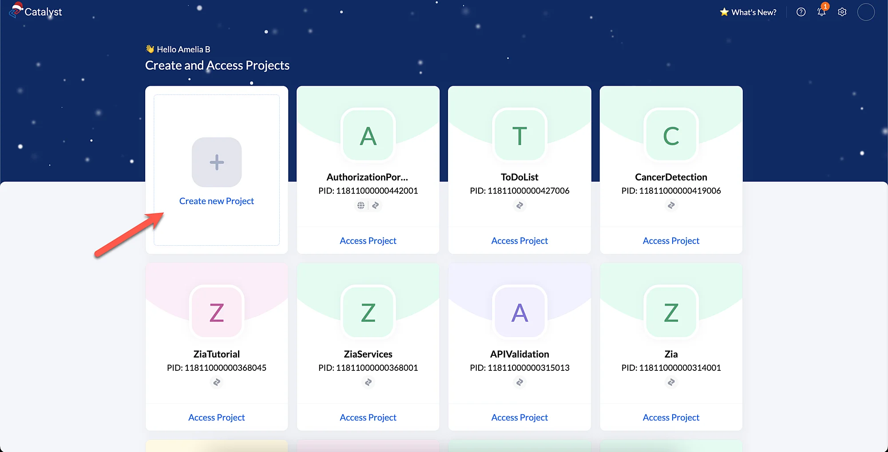This screenshot has height=452, width=888.
Task: Click the Create and Access Projects heading
Action: (x=217, y=66)
